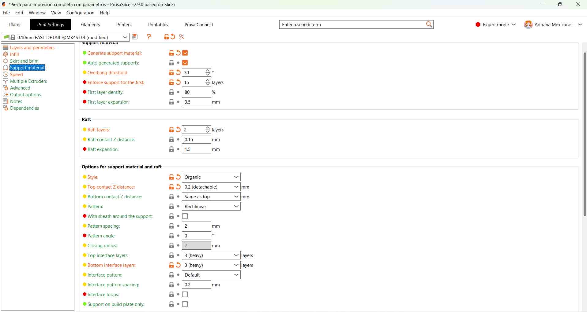The width and height of the screenshot is (587, 312).
Task: Open the Configuration menu
Action: (80, 13)
